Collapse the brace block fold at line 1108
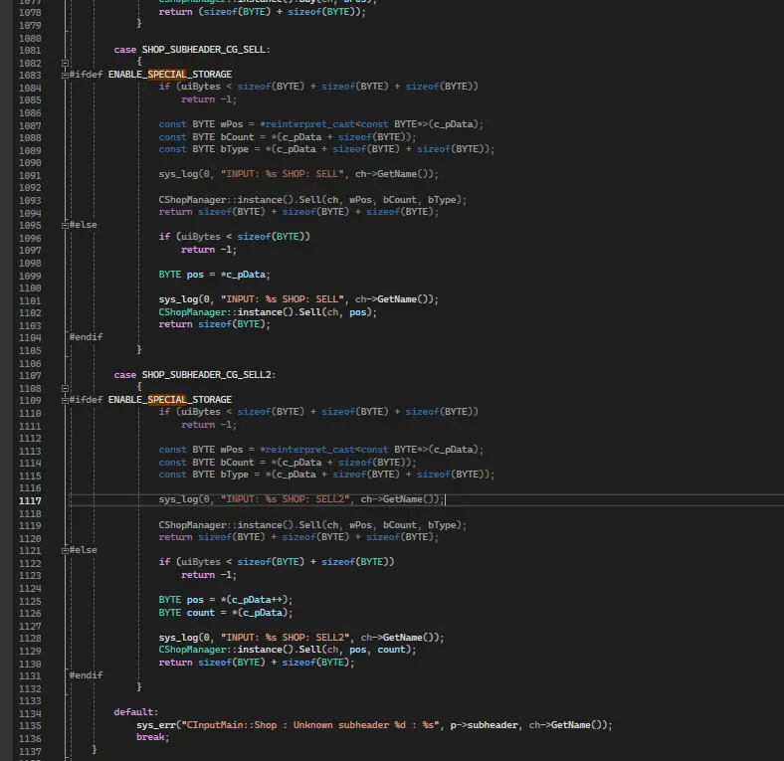784x761 pixels. 65,388
